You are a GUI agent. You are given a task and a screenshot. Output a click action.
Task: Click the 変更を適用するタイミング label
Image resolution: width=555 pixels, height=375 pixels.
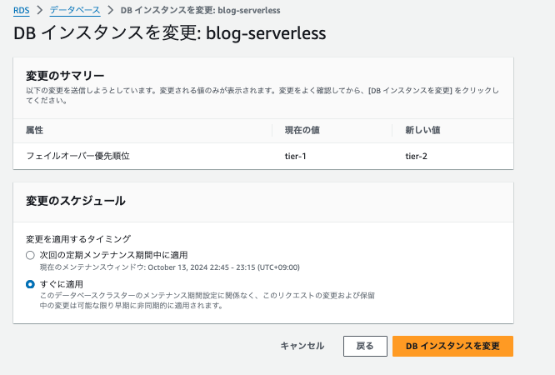point(78,238)
